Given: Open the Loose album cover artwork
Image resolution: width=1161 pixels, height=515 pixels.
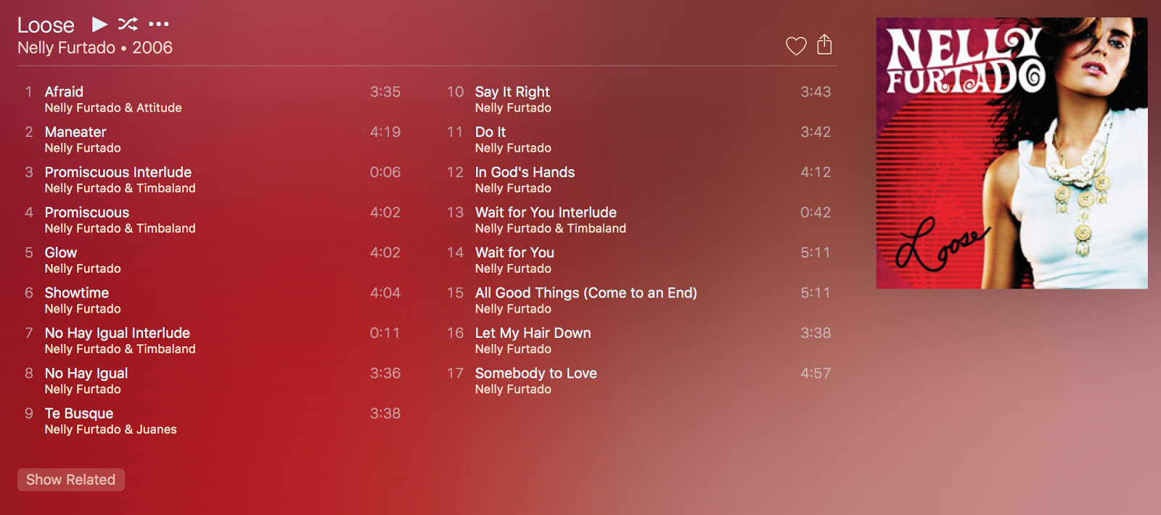Looking at the screenshot, I should [x=1012, y=153].
